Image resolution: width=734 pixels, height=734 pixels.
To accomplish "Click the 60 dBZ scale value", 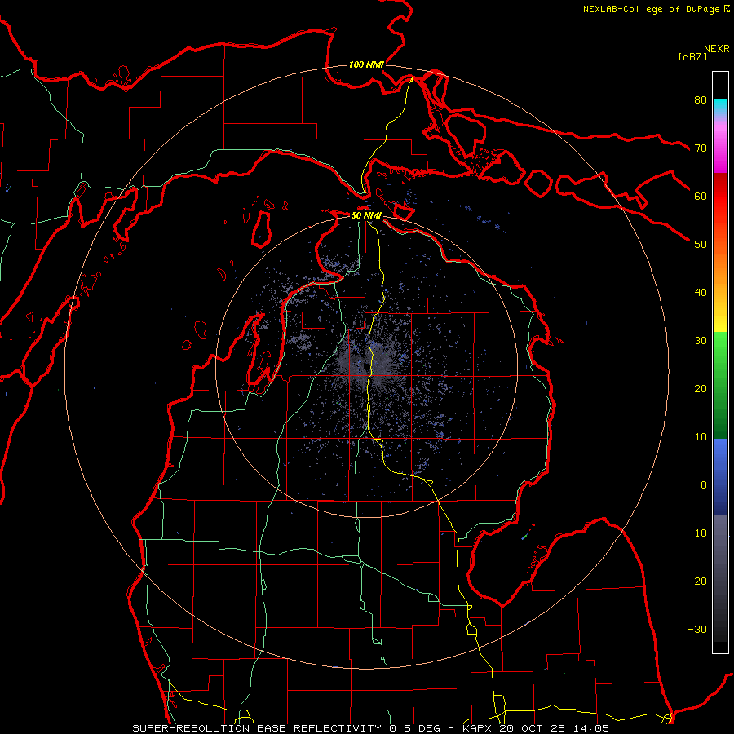I will point(701,196).
